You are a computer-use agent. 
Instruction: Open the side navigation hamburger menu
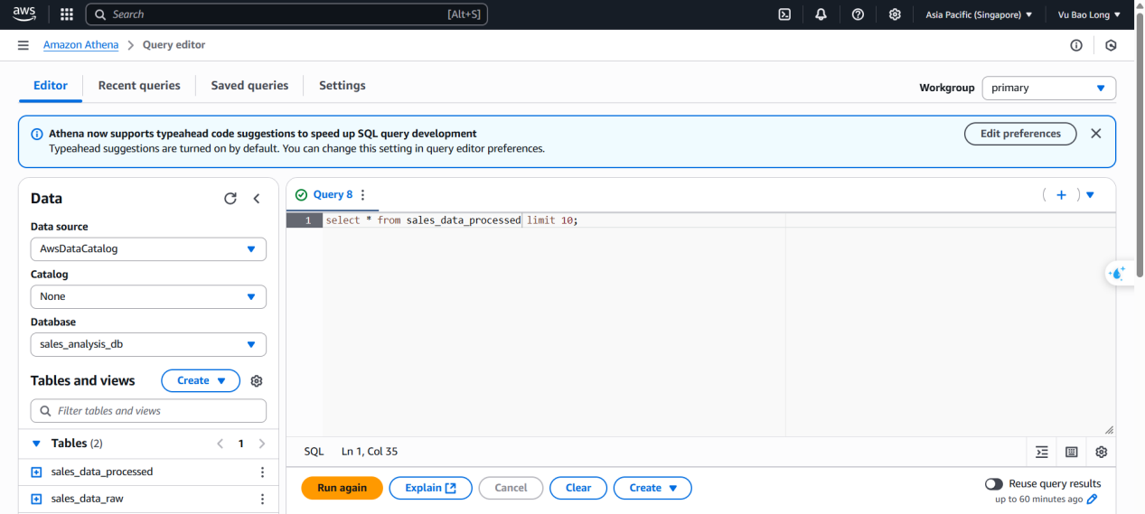[x=23, y=45]
